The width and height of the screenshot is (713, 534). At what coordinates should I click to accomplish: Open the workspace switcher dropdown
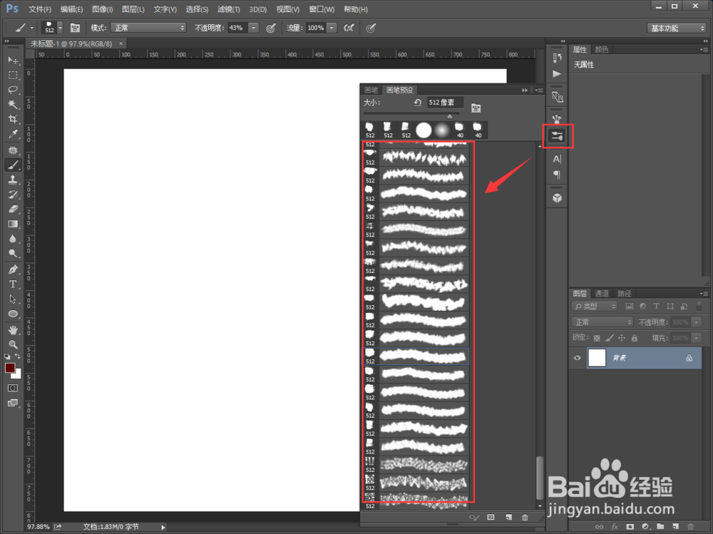coord(677,29)
